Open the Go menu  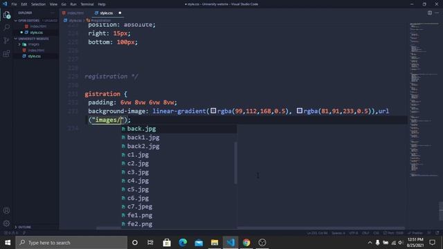64,4
